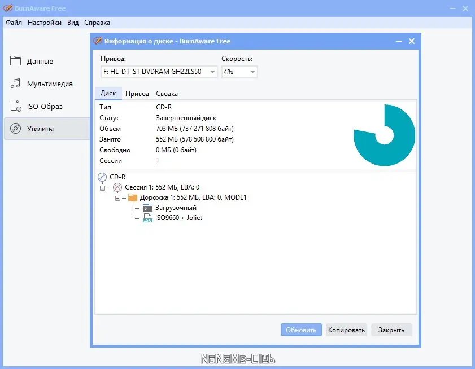This screenshot has height=369, width=475.
Task: Click the CD-R root disc icon
Action: (x=102, y=177)
